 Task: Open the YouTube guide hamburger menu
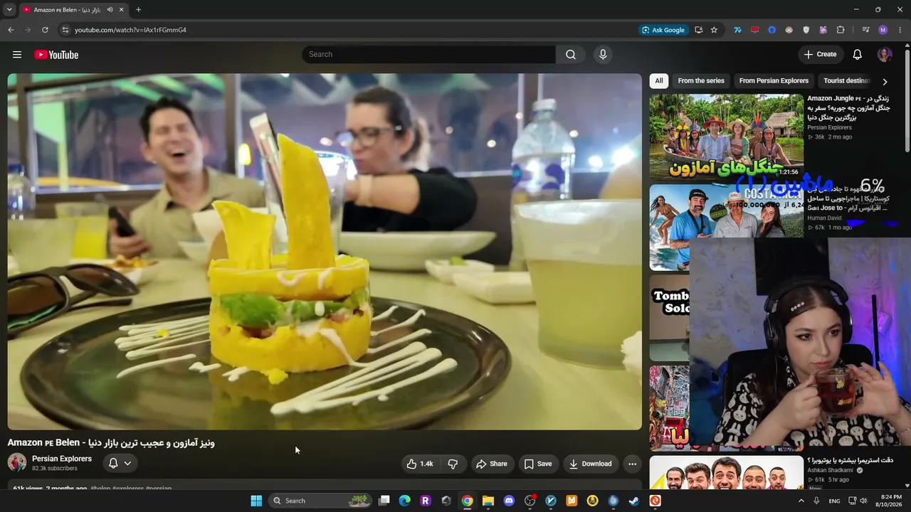click(17, 55)
